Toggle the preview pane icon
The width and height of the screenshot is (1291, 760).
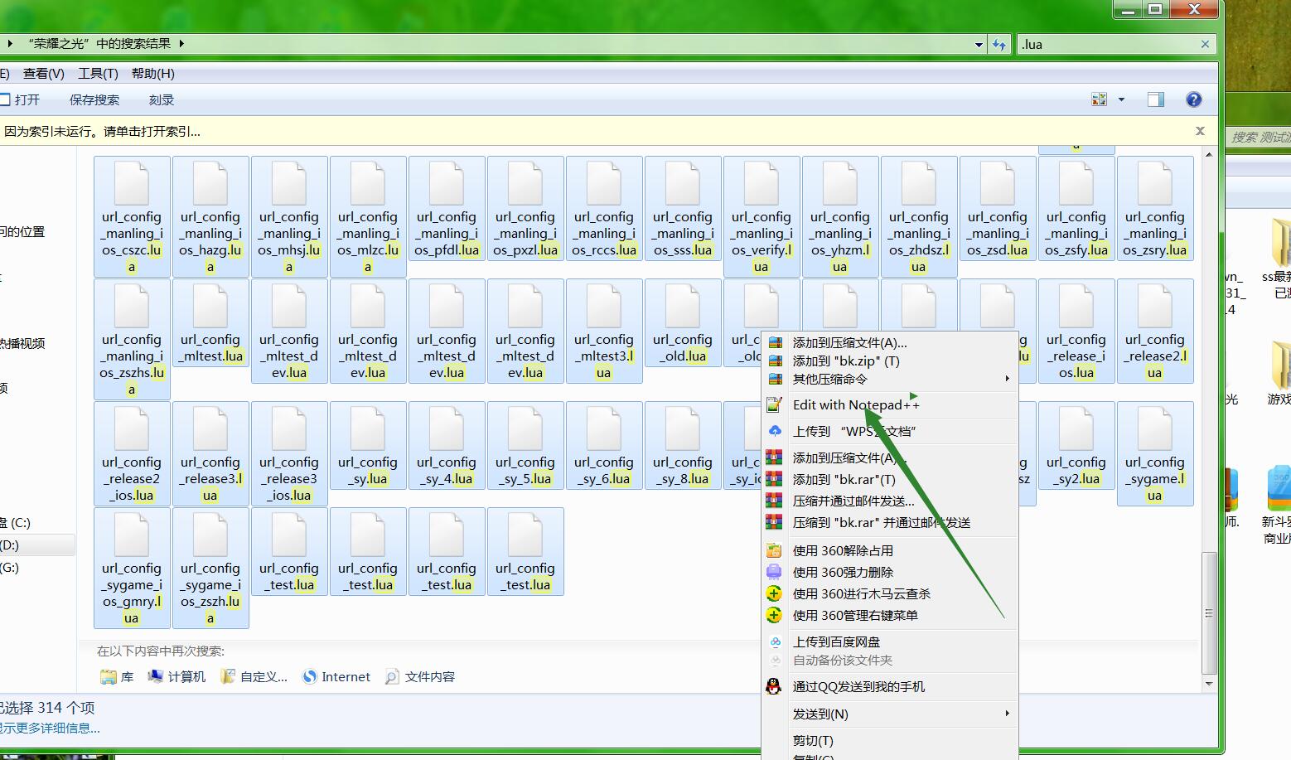tap(1155, 99)
